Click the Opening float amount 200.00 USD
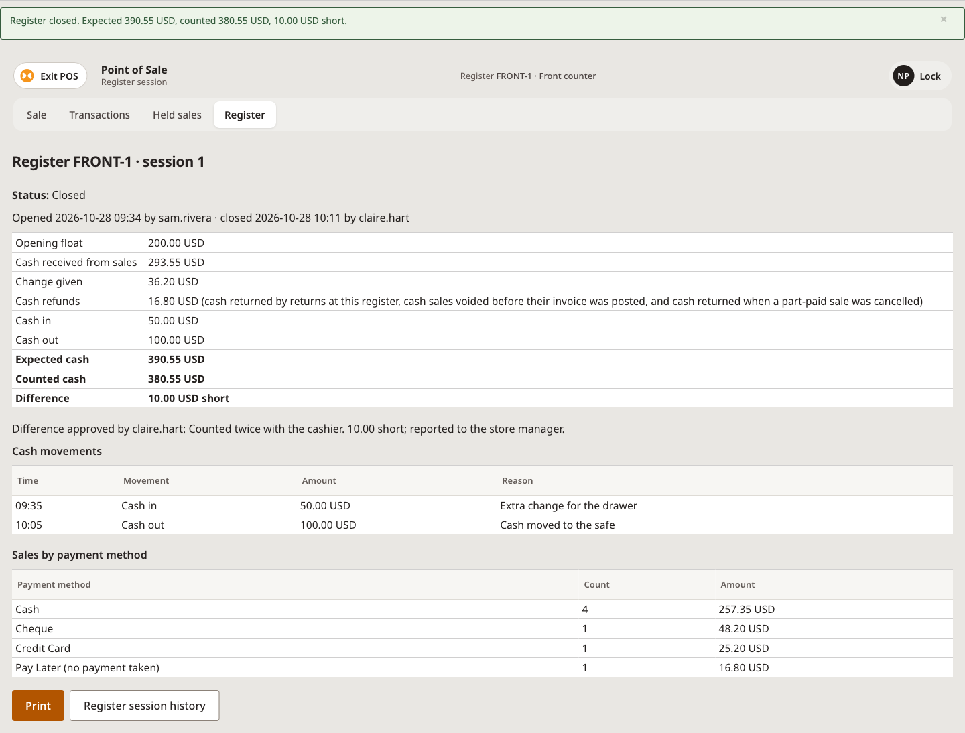Viewport: 965px width, 733px height. pyautogui.click(x=176, y=243)
